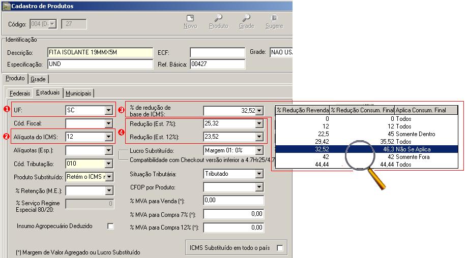Expand the Alíquotas (Esp.) dropdown
467x258 pixels.
(109, 150)
